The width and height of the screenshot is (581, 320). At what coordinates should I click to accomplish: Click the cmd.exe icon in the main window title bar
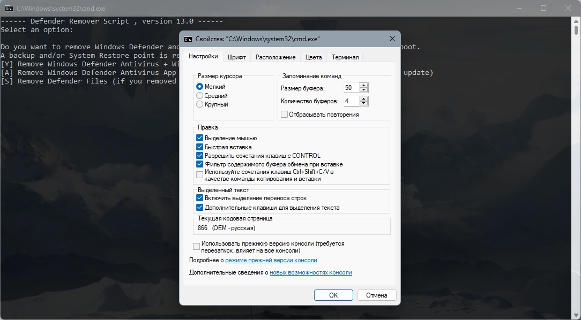click(x=9, y=8)
